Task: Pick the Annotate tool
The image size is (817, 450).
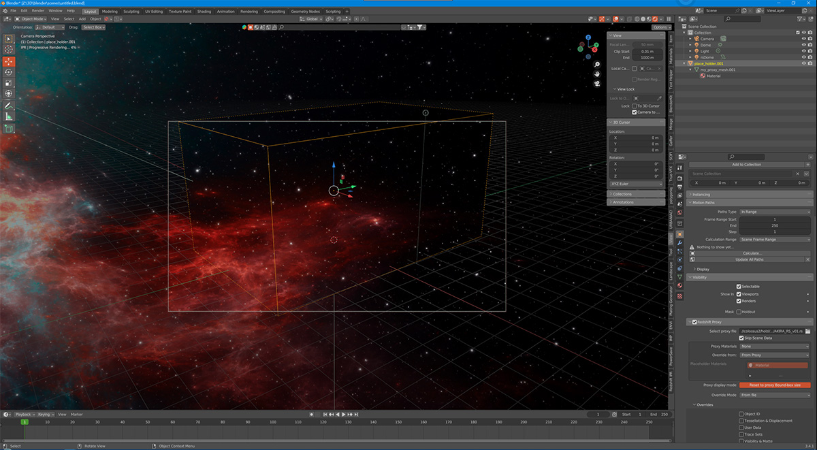Action: click(x=9, y=106)
